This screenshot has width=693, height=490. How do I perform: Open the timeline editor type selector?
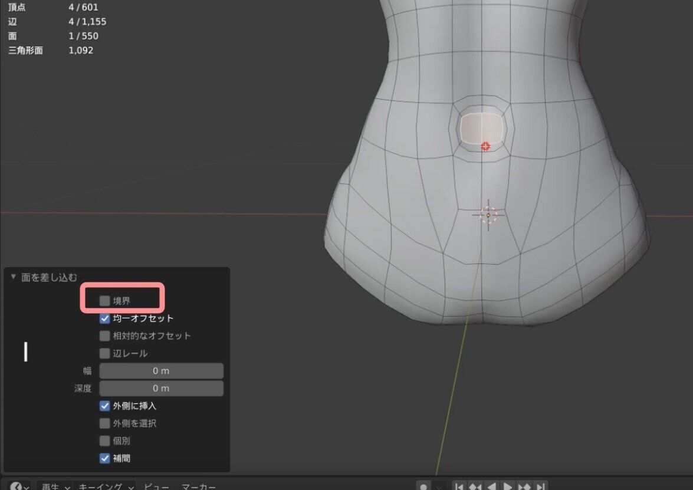click(19, 486)
